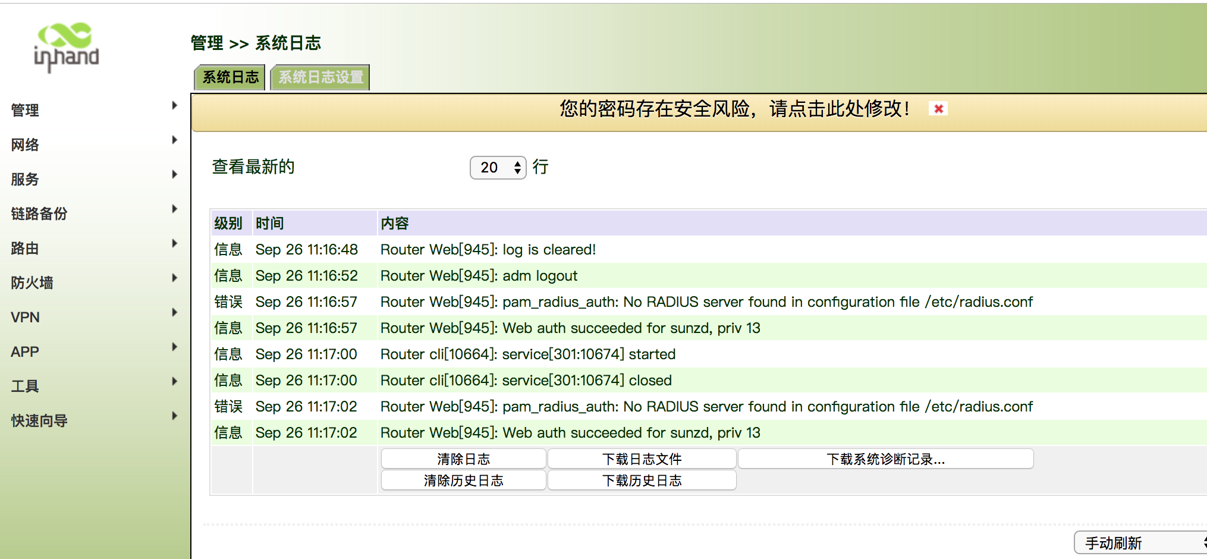Click the 下载日志文件 button

[642, 459]
